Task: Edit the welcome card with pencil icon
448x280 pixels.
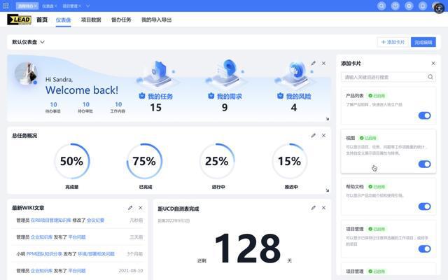Action: click(x=314, y=63)
